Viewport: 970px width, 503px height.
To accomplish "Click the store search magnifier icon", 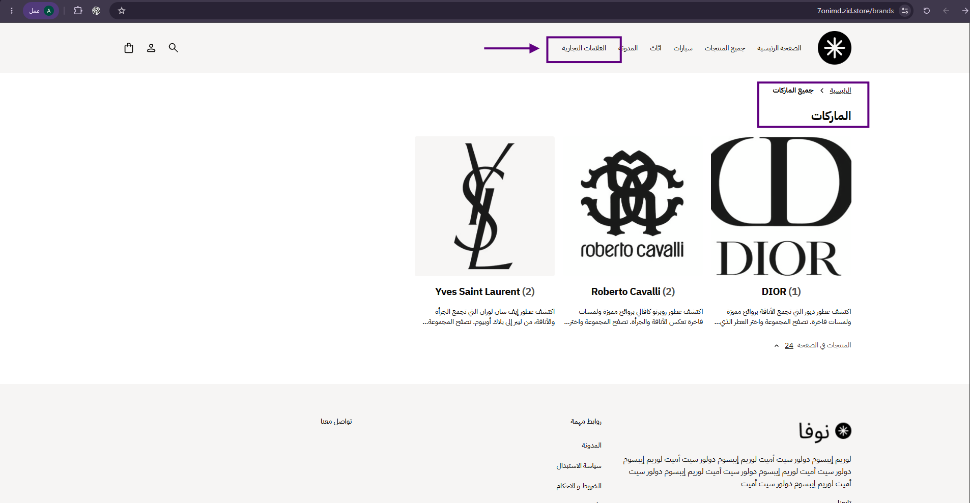I will (x=174, y=48).
